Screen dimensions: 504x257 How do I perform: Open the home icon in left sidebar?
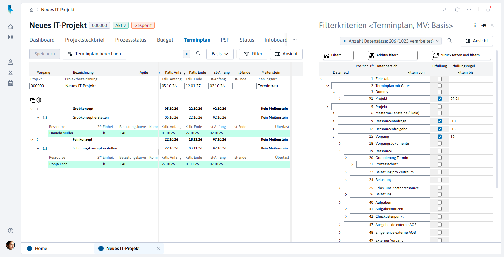(11, 27)
